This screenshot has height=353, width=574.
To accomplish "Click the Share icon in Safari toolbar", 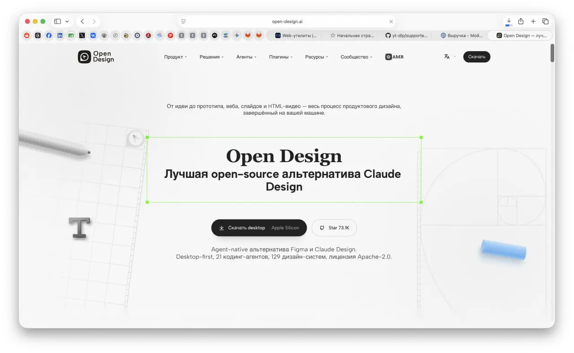I will tap(521, 22).
